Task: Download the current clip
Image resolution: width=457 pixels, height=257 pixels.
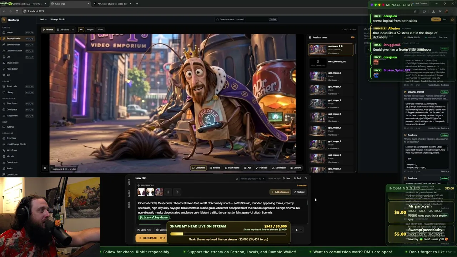Action: [279, 168]
